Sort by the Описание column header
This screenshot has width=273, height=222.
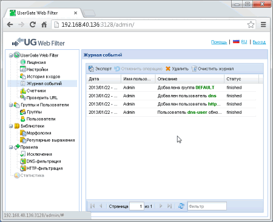[x=190, y=79]
